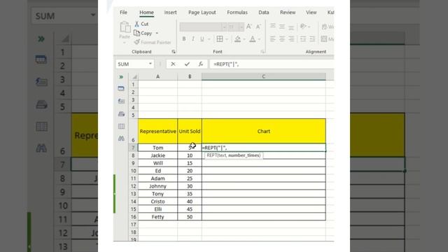Select the row 10 header
This screenshot has width=448, height=252.
pyautogui.click(x=133, y=171)
